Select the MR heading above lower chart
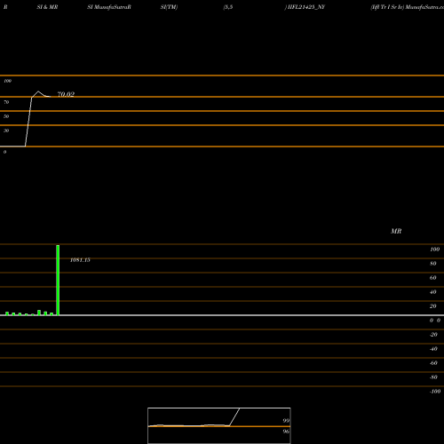444x444 pixels. coord(396,231)
